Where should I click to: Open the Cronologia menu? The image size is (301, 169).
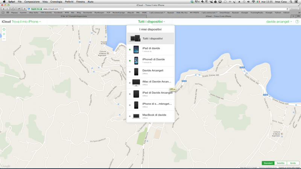pos(56,2)
